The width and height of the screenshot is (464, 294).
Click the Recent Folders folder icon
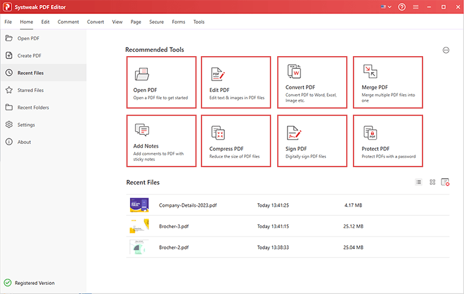(9, 107)
